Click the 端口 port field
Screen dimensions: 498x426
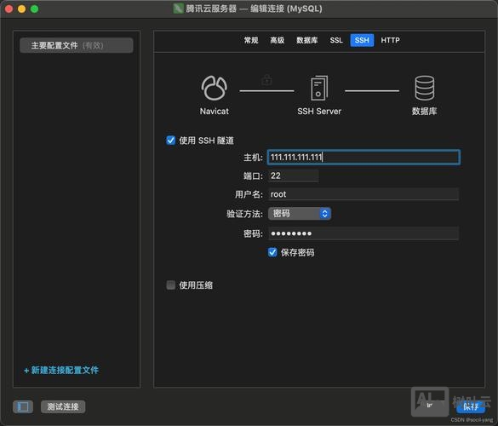point(294,176)
